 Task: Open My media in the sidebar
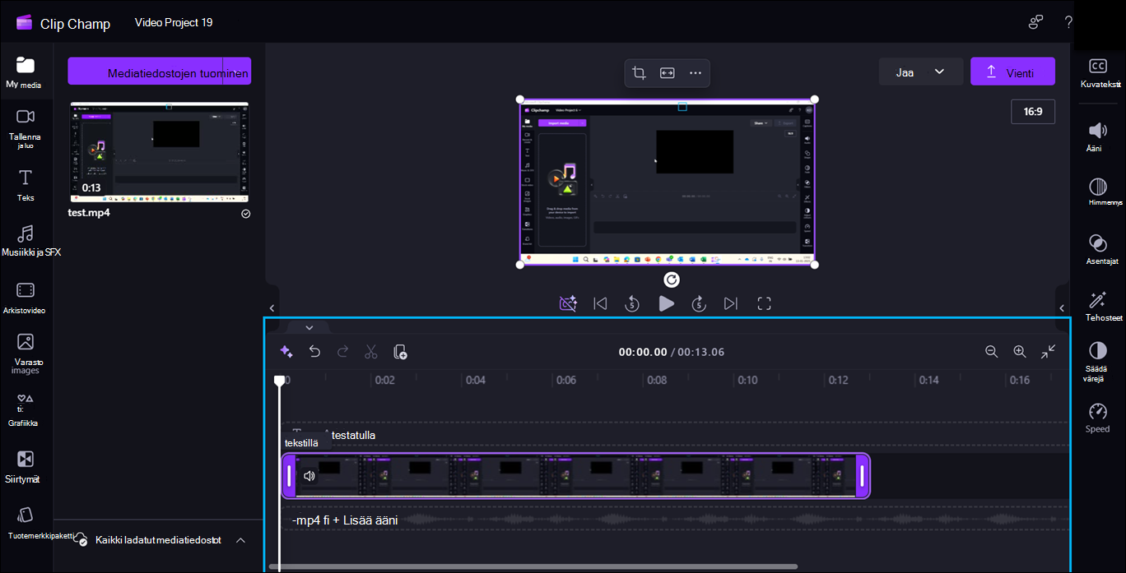(25, 72)
